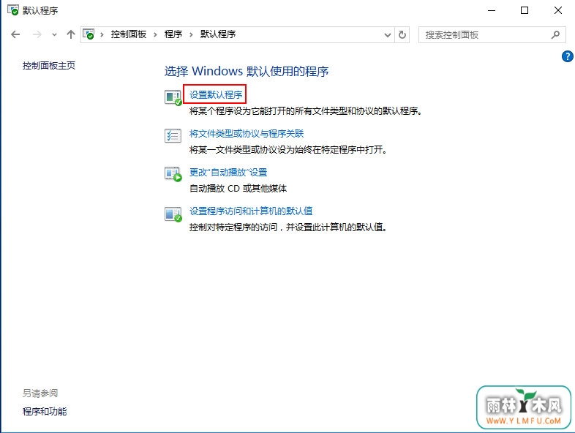Minimize the 默认程序 window
This screenshot has height=433, width=575.
pos(492,10)
